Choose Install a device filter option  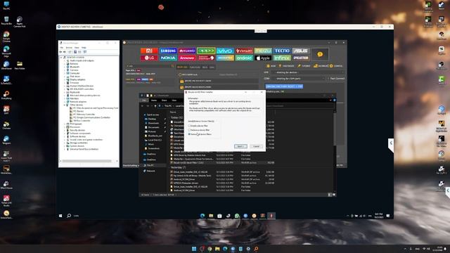(x=198, y=126)
